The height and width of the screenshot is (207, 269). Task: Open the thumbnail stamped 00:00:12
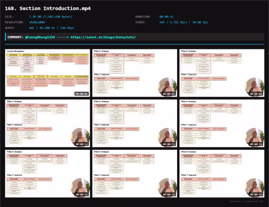click(47, 124)
